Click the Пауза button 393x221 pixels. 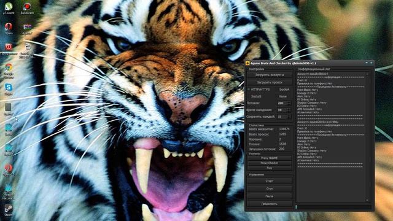pos(270,196)
